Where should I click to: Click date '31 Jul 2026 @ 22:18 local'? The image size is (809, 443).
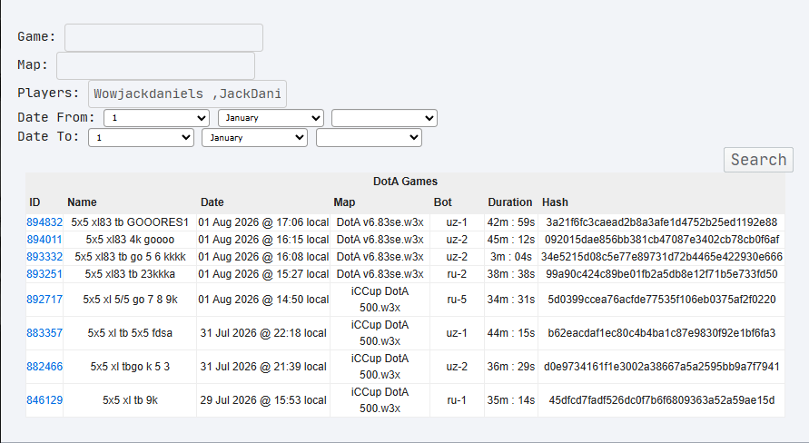tap(263, 333)
